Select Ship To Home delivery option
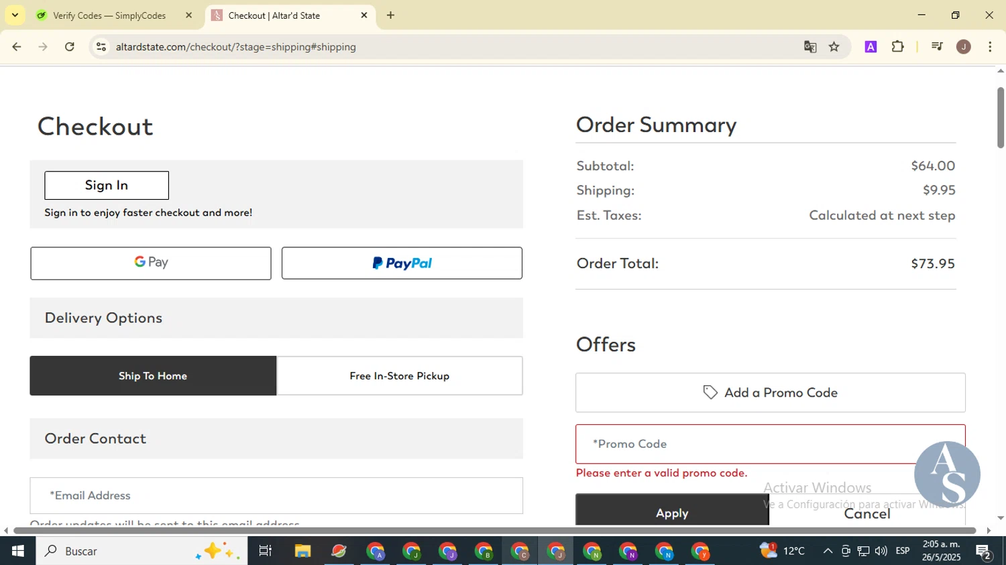Viewport: 1006px width, 565px height. point(153,376)
